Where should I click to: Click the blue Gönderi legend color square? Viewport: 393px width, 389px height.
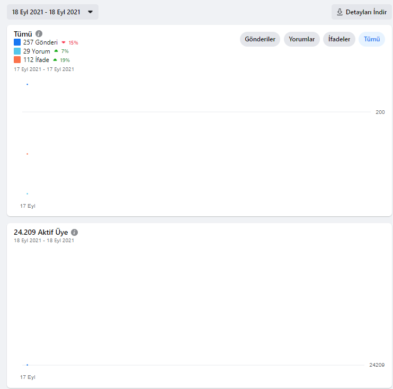coord(17,42)
